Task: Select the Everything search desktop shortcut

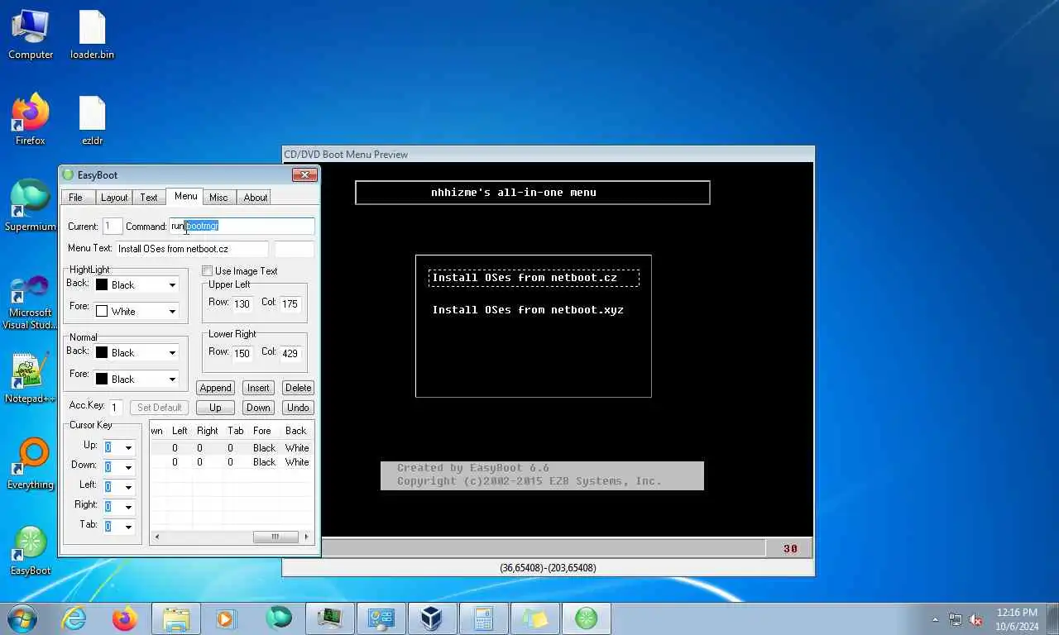Action: pos(31,465)
